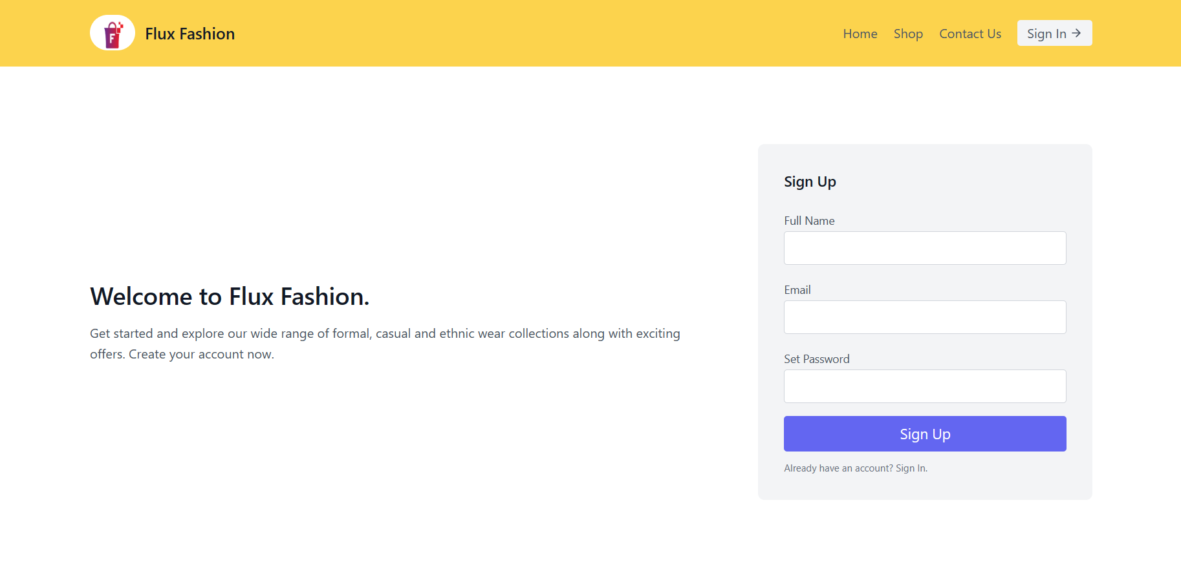Click inside the Full Name input field
This screenshot has height=571, width=1181.
tap(924, 247)
